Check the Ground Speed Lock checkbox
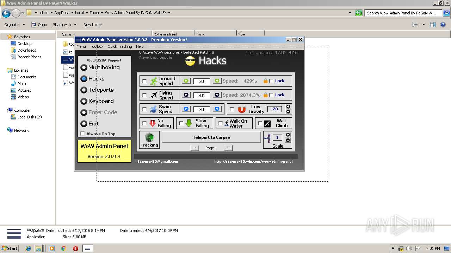This screenshot has height=253, width=451. click(x=271, y=81)
